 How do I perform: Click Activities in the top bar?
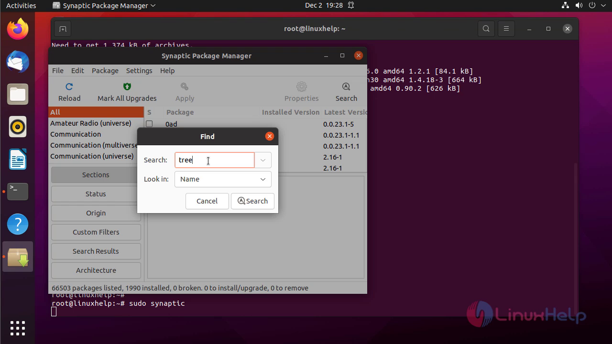tap(21, 6)
